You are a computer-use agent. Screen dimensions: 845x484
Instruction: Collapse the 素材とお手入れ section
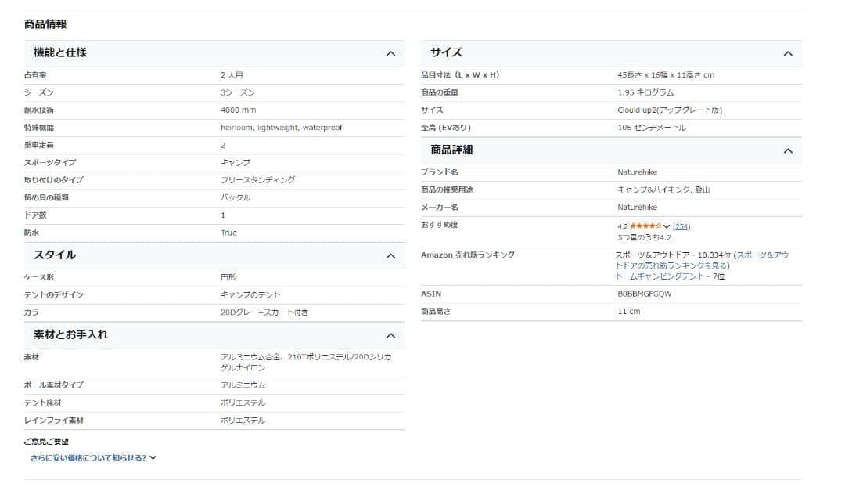coord(391,334)
